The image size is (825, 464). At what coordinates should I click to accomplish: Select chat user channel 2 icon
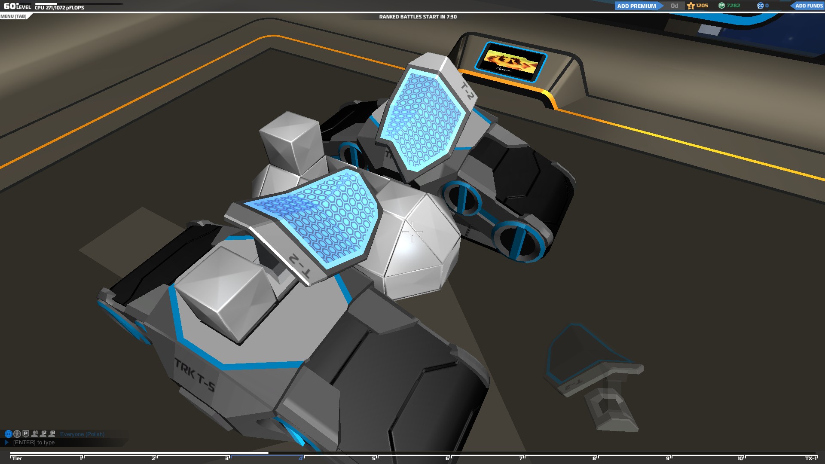[x=43, y=434]
